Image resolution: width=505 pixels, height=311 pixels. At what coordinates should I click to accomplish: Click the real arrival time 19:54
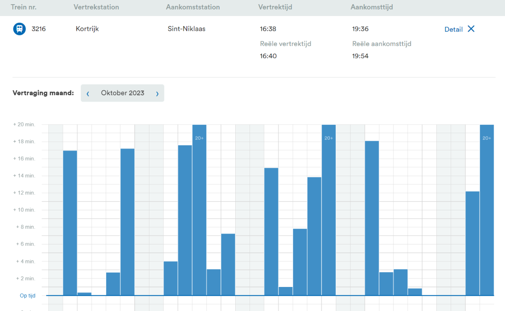coord(360,56)
